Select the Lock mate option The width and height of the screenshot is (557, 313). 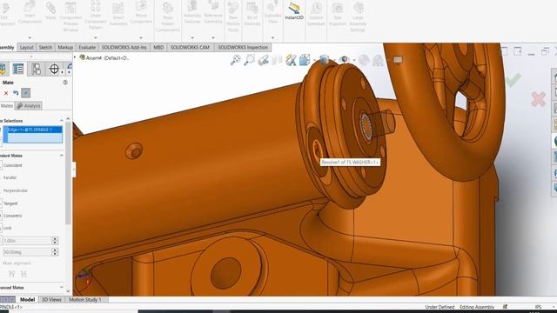coord(7,228)
